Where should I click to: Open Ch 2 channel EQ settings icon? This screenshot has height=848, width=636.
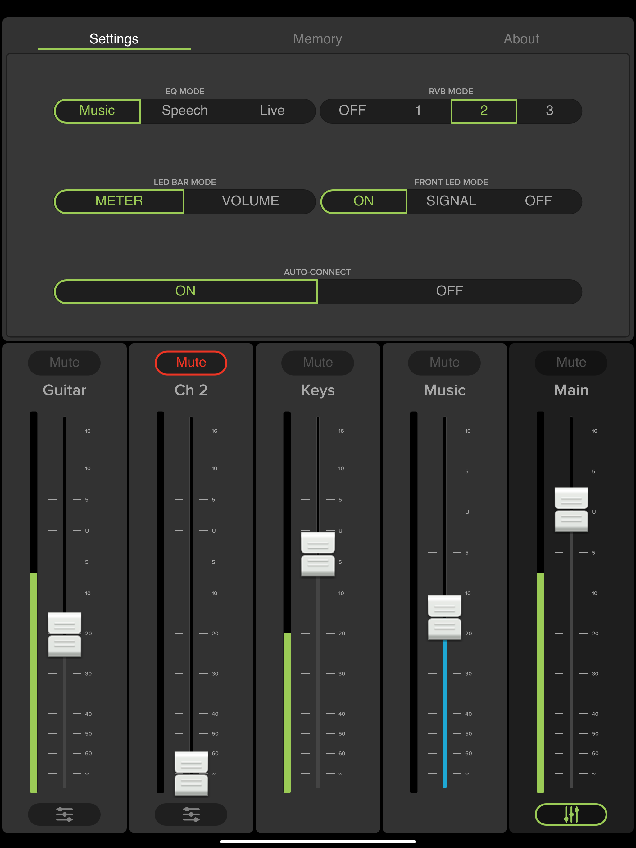click(191, 814)
